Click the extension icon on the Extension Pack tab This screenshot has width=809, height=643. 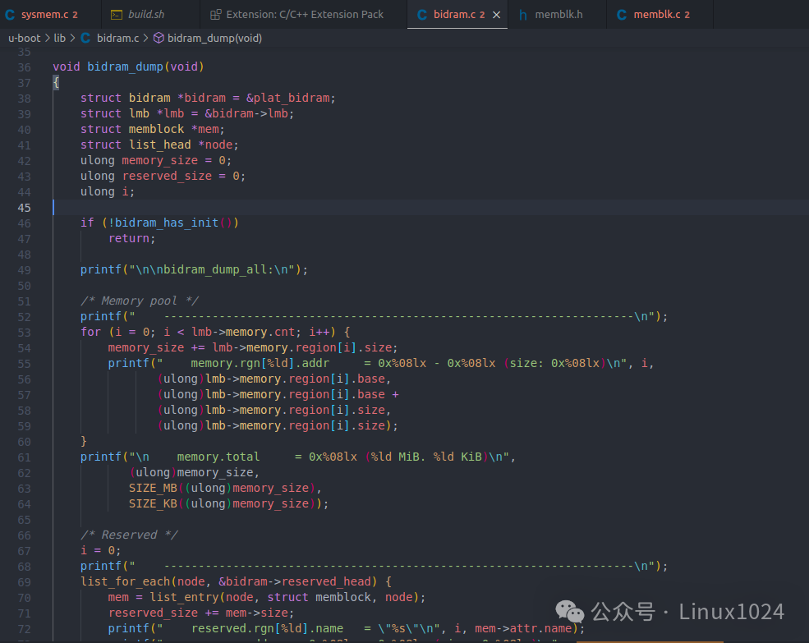[215, 15]
